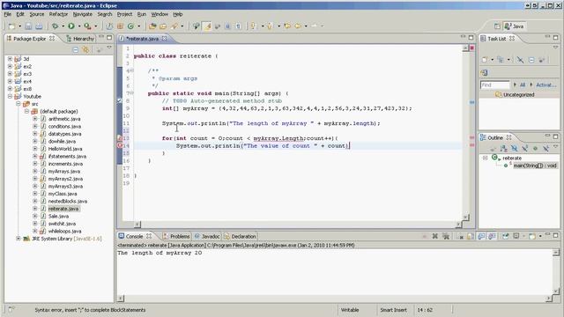
Task: Toggle Show Console on Standard Error change
Action: pos(492,236)
